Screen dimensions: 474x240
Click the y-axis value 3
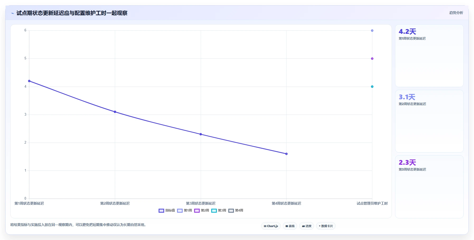[x=25, y=115]
